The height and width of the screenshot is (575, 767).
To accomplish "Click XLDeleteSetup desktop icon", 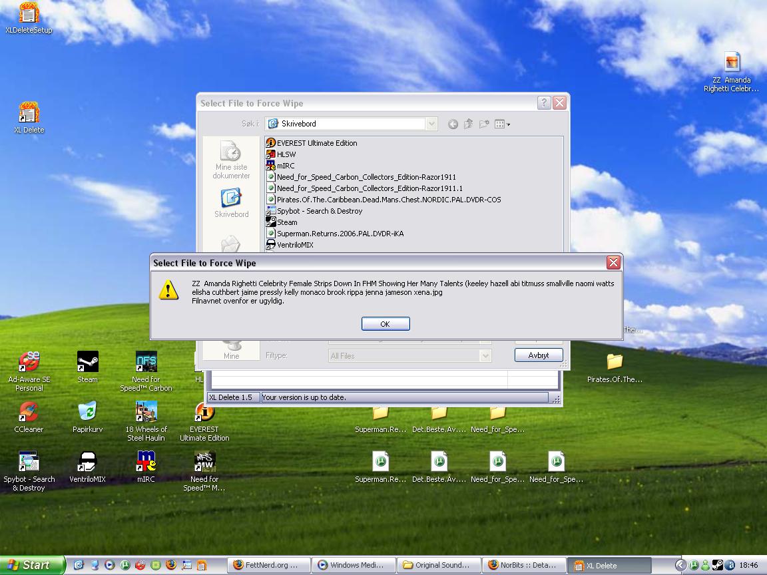I will pyautogui.click(x=29, y=18).
